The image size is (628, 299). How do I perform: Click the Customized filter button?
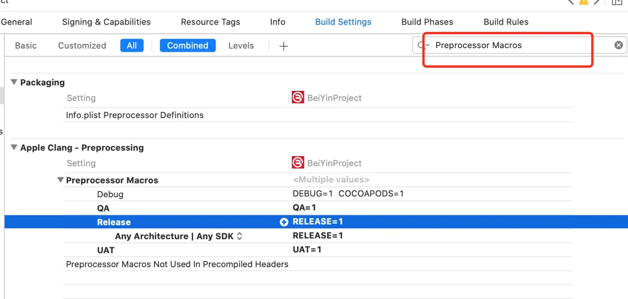click(82, 45)
